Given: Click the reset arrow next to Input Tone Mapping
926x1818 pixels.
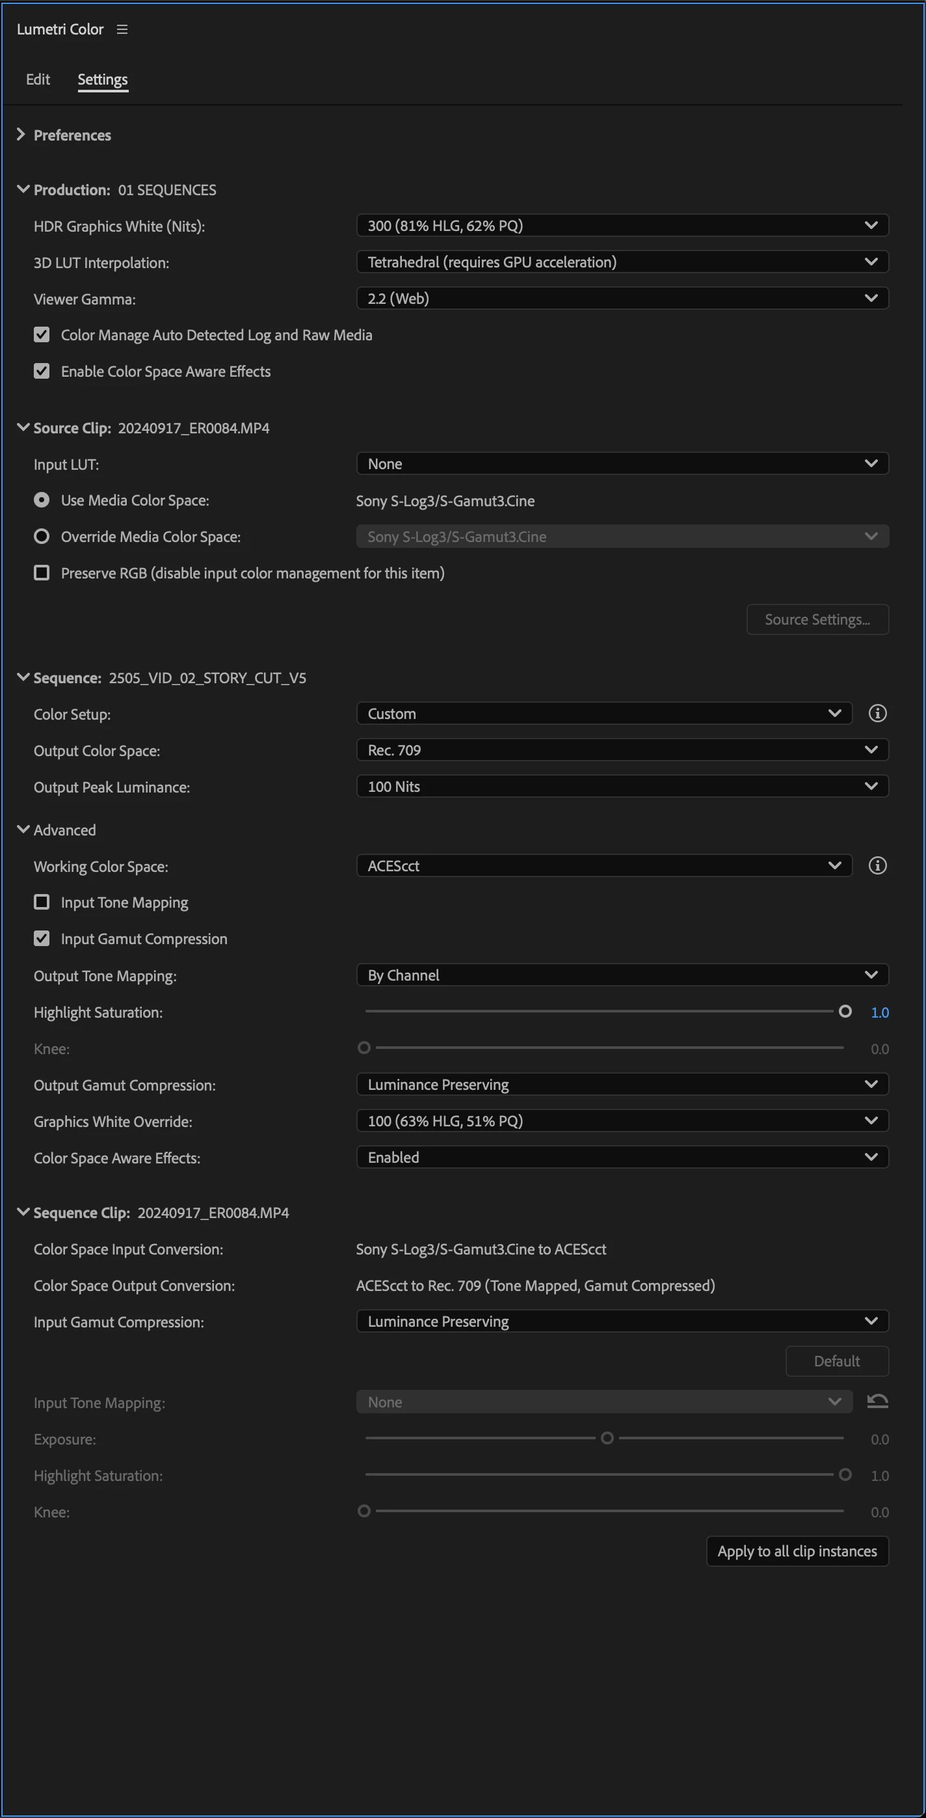Looking at the screenshot, I should pos(877,1402).
